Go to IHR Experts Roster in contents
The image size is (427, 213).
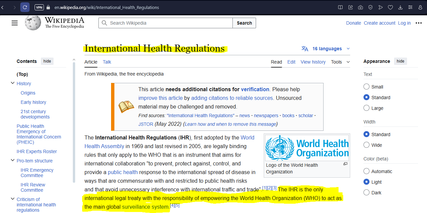coord(37,151)
